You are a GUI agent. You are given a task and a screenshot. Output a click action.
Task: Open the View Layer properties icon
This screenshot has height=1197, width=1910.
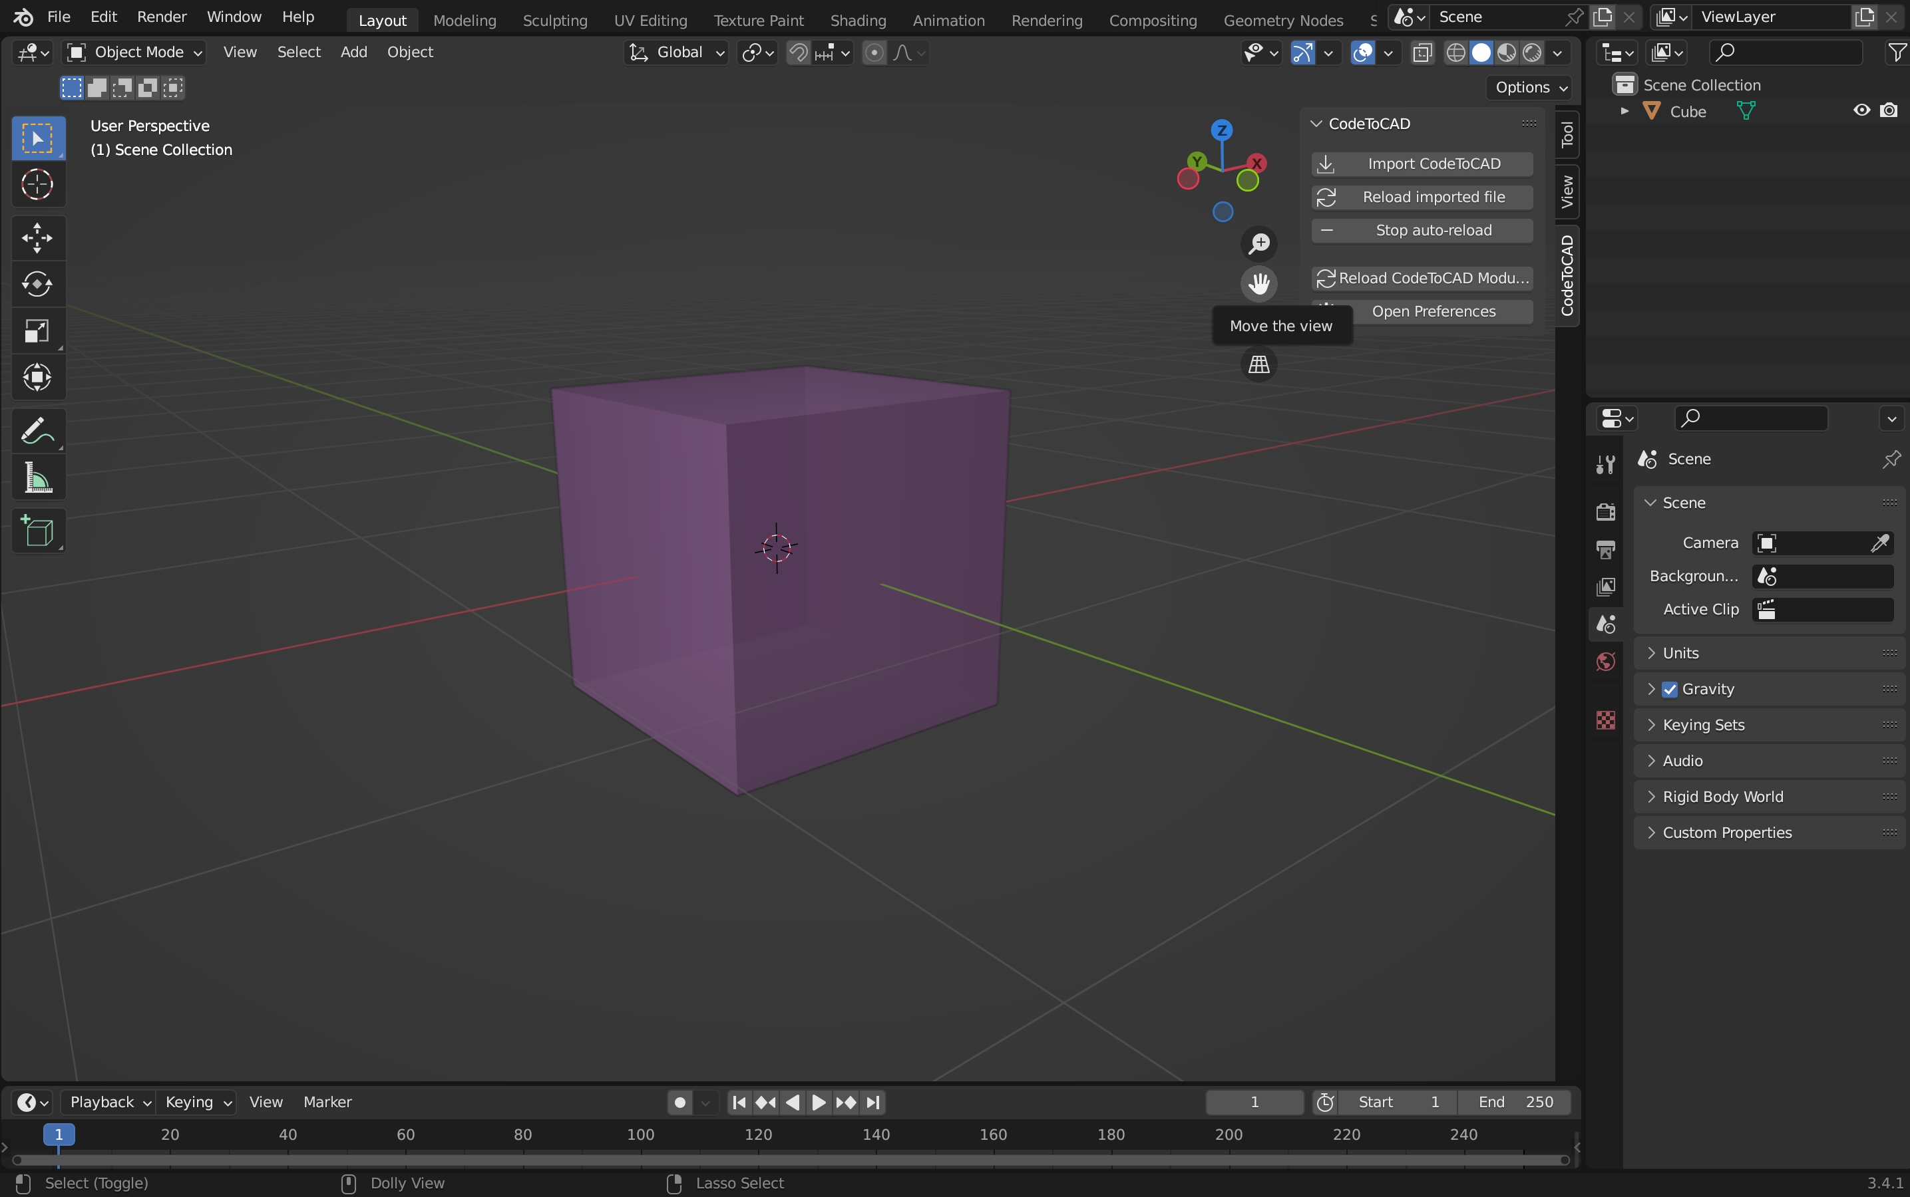[1606, 587]
